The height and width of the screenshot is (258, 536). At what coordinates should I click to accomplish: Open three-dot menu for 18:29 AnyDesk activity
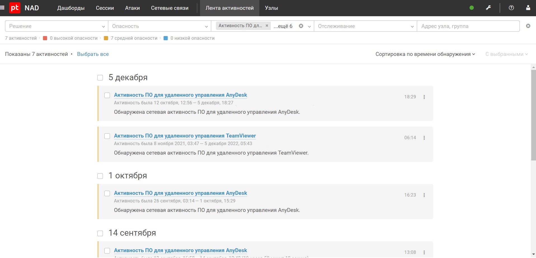(424, 97)
